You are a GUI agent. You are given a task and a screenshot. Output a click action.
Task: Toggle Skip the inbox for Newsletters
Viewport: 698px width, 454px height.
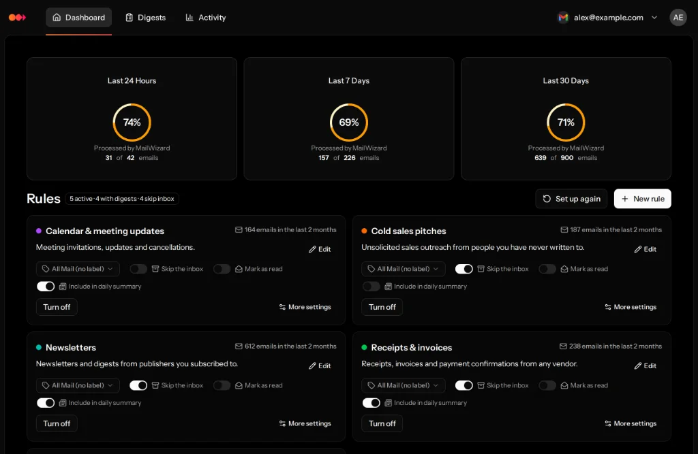coord(138,385)
